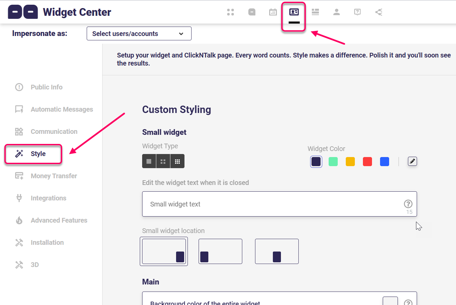Pick the dark navy widget color

316,161
